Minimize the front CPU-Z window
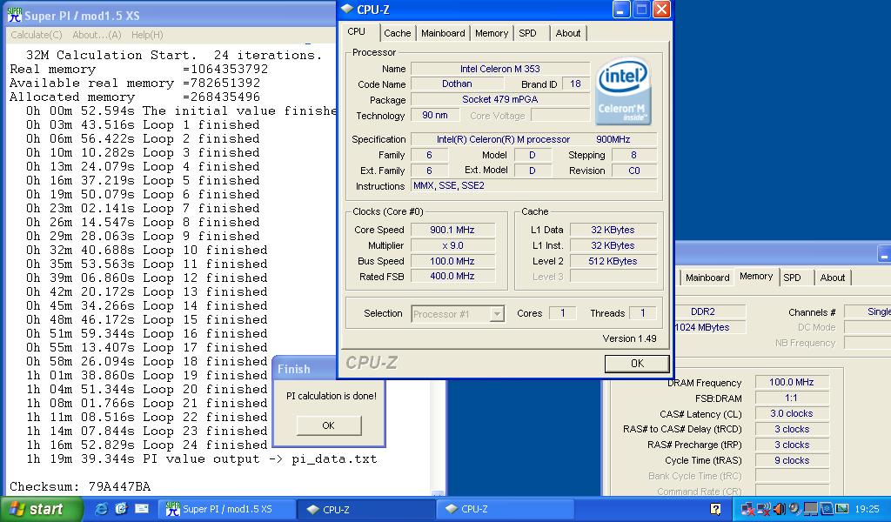The height and width of the screenshot is (522, 891). click(x=620, y=10)
